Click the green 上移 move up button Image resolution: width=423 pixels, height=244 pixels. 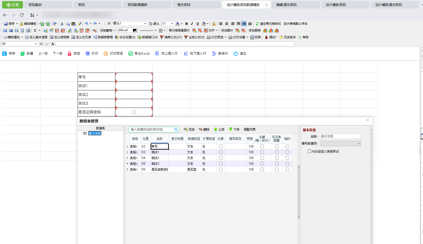[219, 129]
